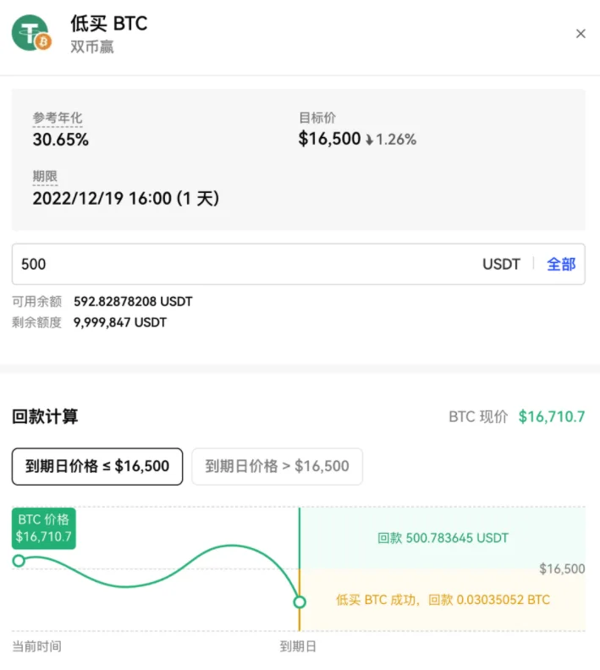Click the 全部 link to use full balance
This screenshot has height=670, width=600.
[x=561, y=264]
